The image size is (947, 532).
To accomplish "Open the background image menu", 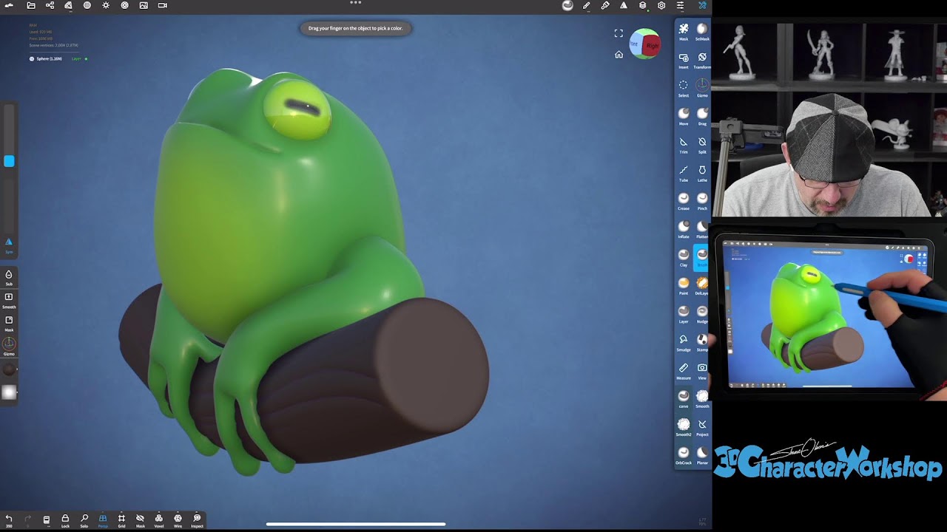I will pos(144,5).
